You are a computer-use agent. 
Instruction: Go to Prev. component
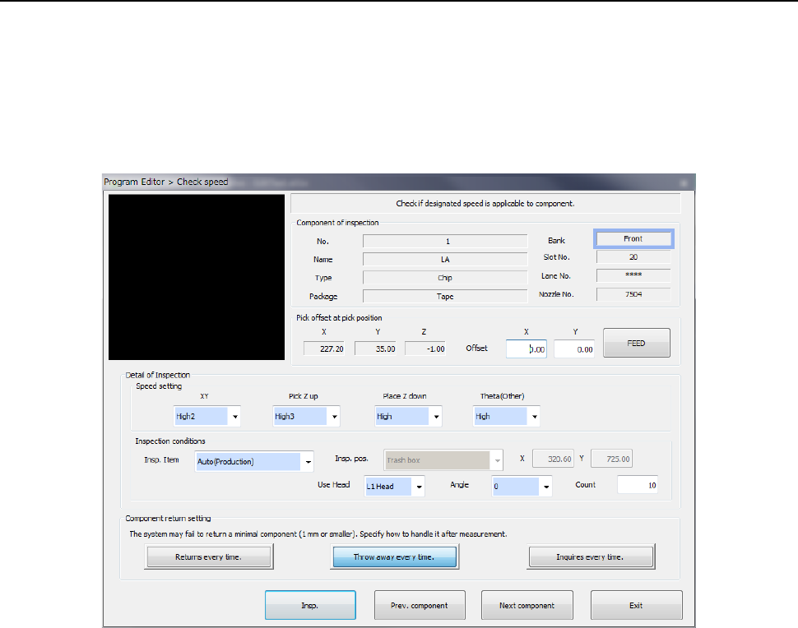(420, 605)
